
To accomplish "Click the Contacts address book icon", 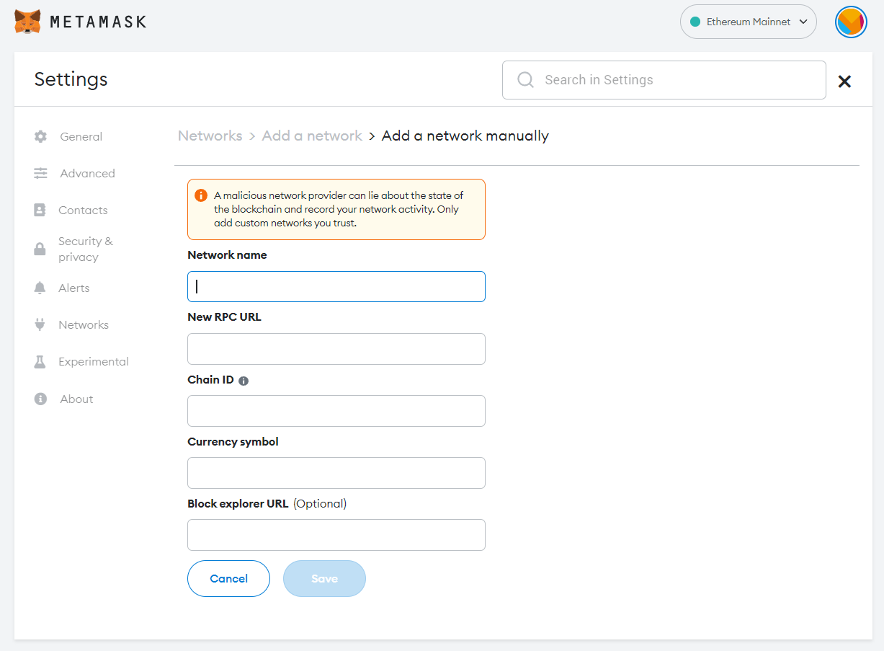I will click(40, 210).
